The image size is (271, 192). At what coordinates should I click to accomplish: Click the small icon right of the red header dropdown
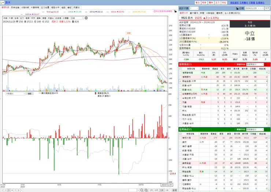(266, 65)
